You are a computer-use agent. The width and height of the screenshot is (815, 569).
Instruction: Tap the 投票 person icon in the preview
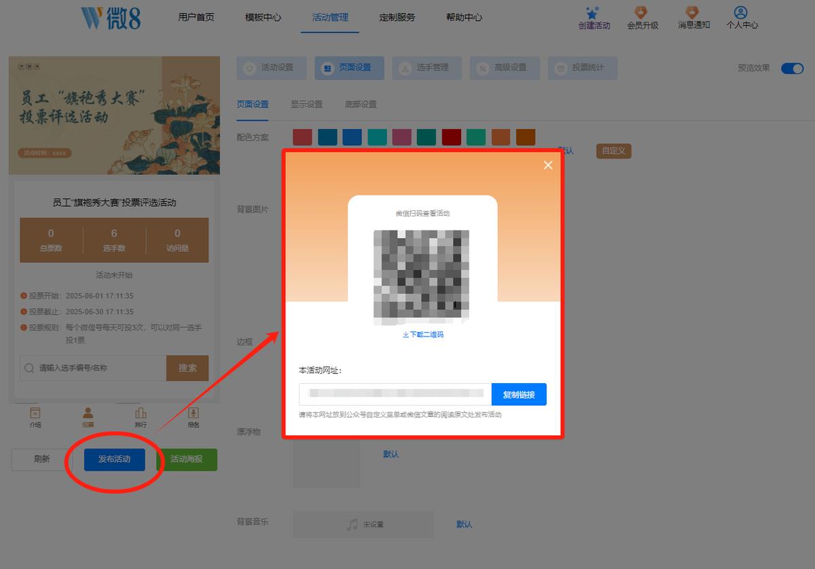click(88, 412)
